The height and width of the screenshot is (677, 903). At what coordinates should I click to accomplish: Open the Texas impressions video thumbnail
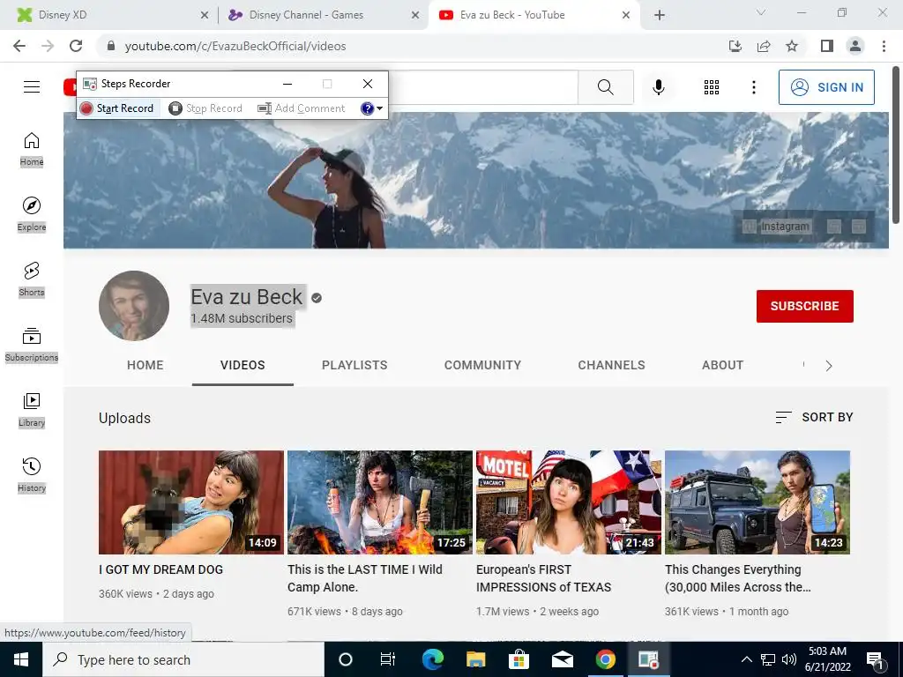(x=569, y=502)
